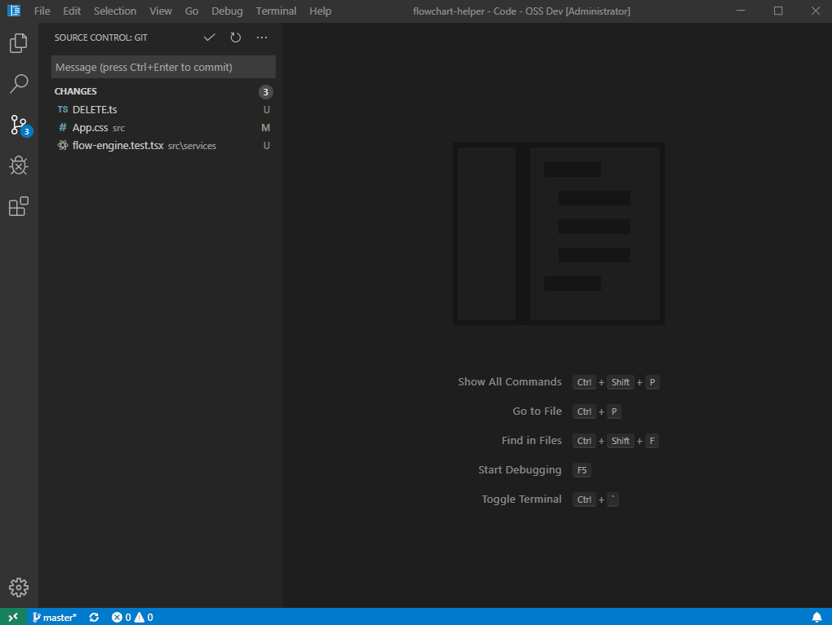
Task: Open the File menu
Action: pyautogui.click(x=42, y=11)
